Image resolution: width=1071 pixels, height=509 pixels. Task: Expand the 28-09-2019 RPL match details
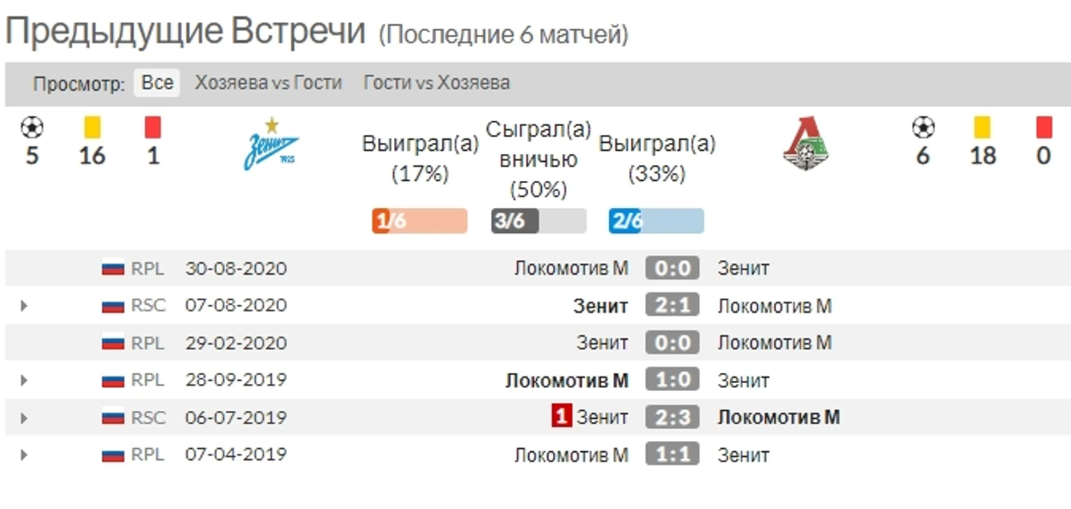[24, 380]
